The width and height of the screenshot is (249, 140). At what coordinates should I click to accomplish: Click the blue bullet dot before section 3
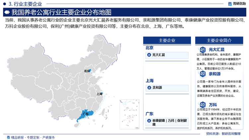tap(5, 4)
